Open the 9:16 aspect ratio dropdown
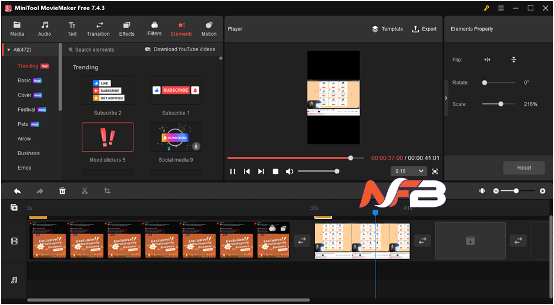This screenshot has width=554, height=305. 409,171
